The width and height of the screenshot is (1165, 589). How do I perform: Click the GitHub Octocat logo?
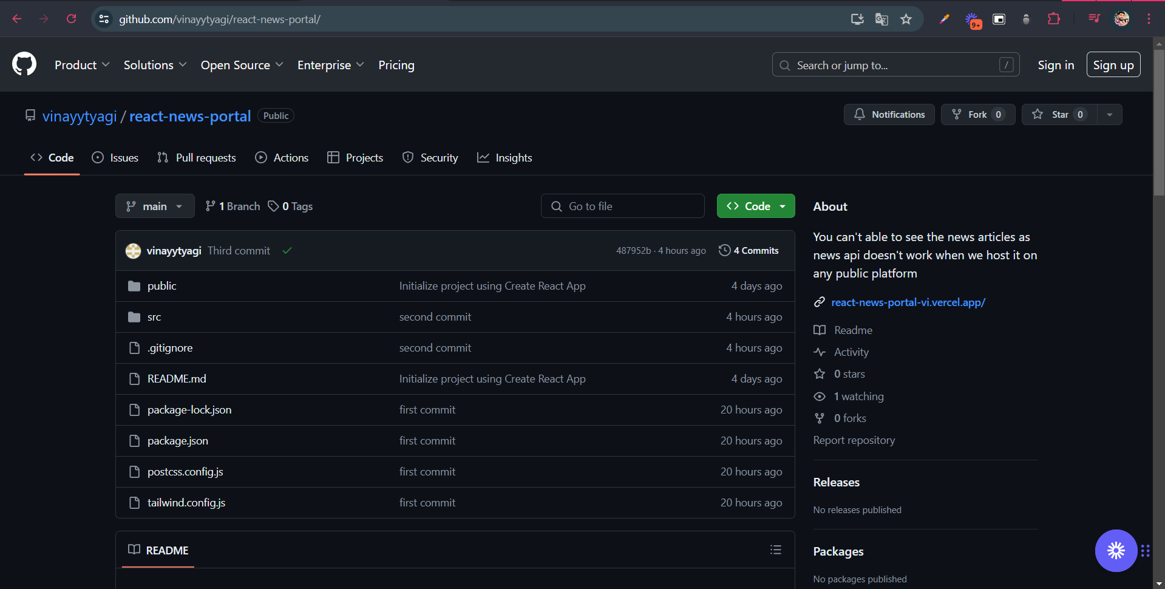(24, 64)
